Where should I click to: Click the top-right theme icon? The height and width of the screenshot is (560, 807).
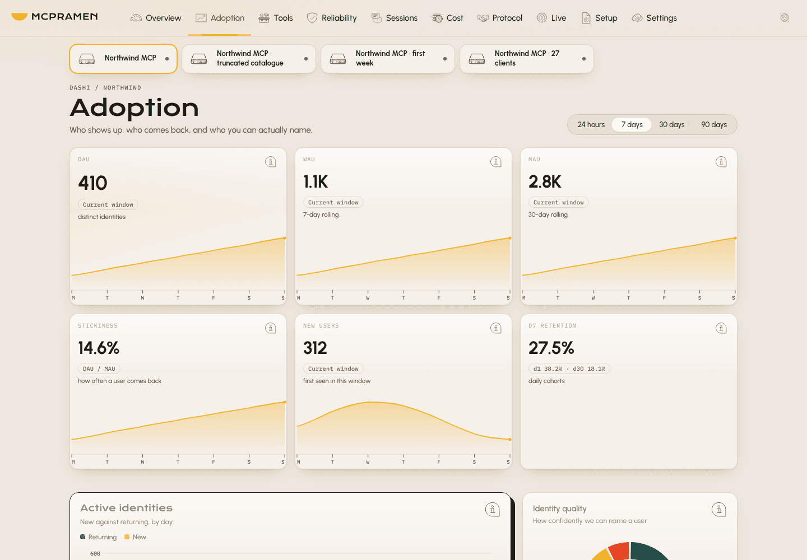tap(785, 18)
